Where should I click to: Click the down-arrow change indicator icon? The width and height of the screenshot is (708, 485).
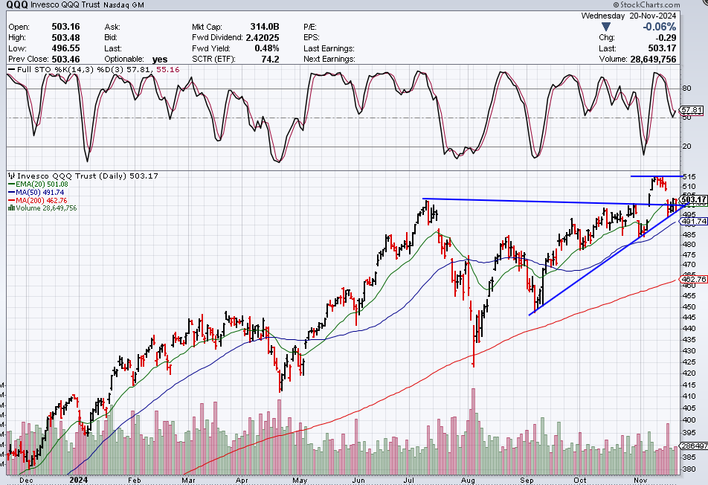(x=606, y=27)
